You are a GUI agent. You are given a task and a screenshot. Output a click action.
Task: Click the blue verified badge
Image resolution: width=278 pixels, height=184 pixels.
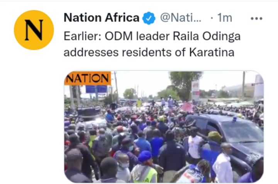pos(149,18)
